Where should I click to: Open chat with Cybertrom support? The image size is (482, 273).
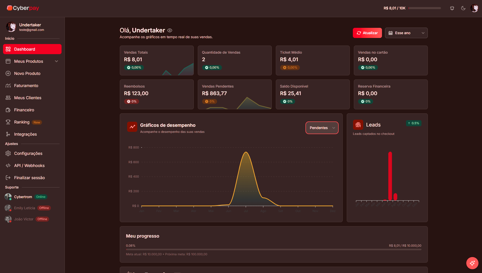[x=23, y=197]
